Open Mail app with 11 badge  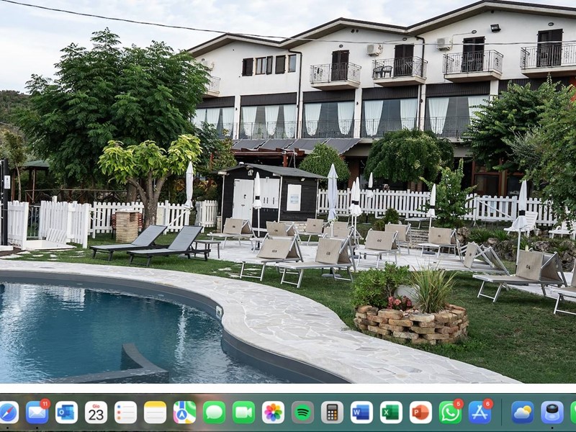click(x=37, y=413)
